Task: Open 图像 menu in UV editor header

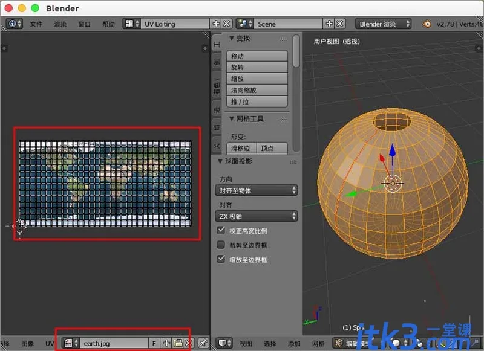Action: coord(27,343)
